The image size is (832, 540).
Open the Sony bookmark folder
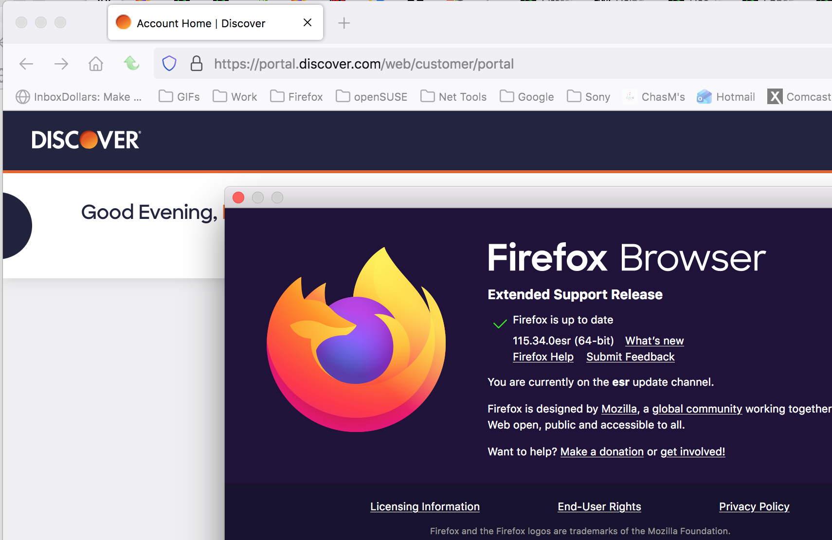pyautogui.click(x=589, y=97)
